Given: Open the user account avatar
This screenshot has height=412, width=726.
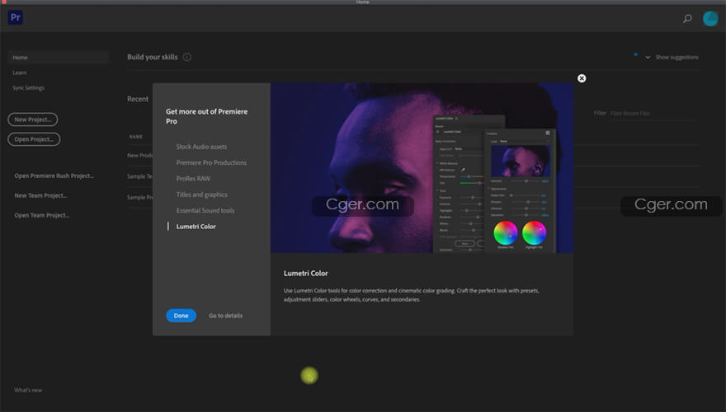Looking at the screenshot, I should coord(710,18).
